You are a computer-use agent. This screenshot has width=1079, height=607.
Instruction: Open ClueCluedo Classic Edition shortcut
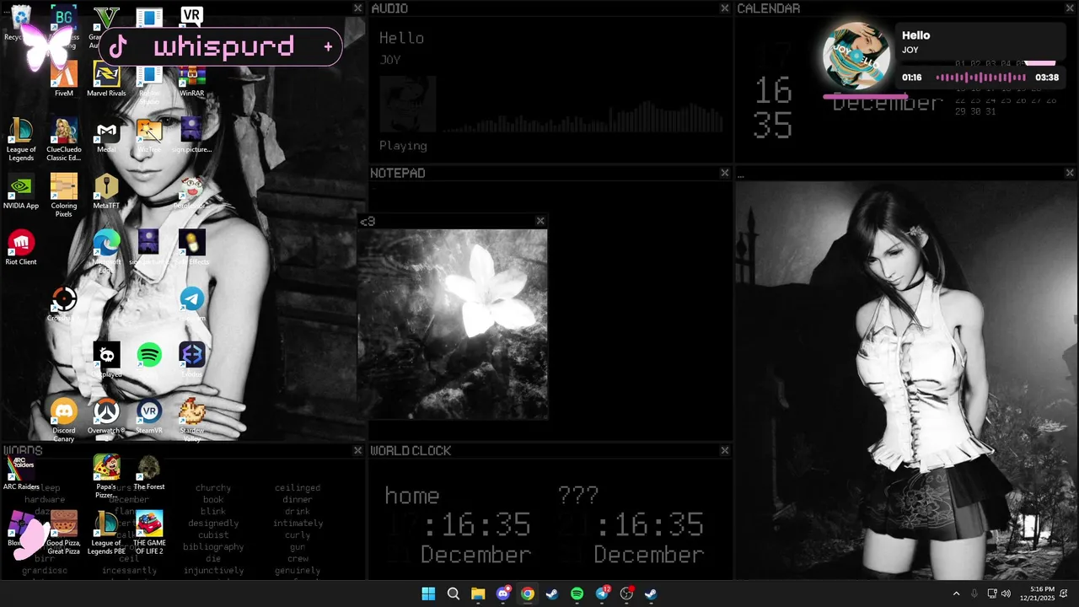click(63, 139)
